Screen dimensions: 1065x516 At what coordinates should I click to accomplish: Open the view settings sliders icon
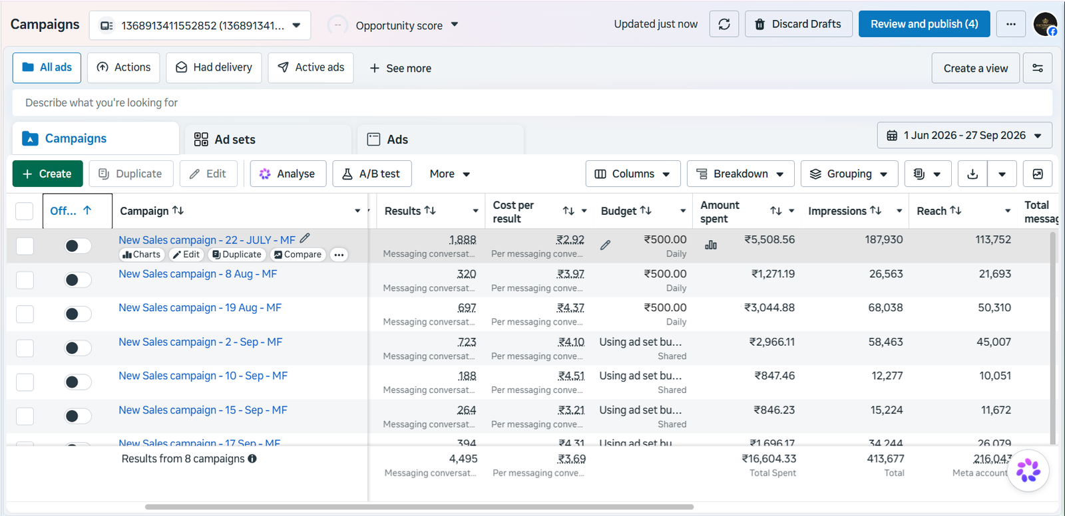coord(1037,68)
